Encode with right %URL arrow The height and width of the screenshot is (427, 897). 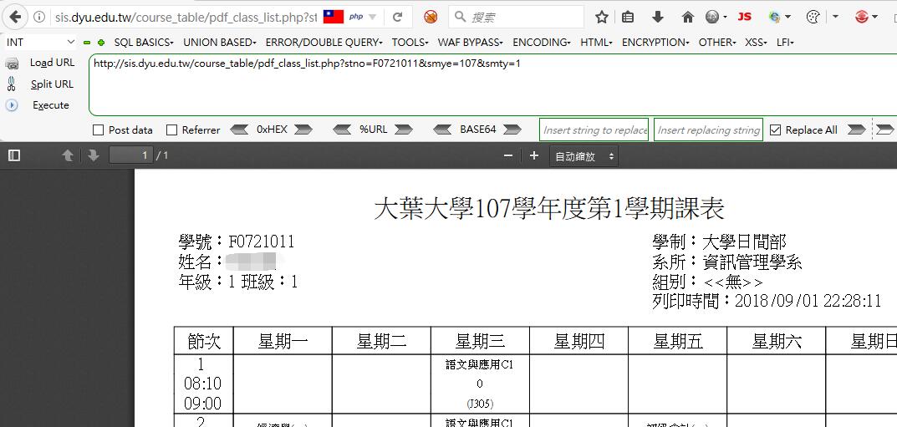(x=403, y=130)
